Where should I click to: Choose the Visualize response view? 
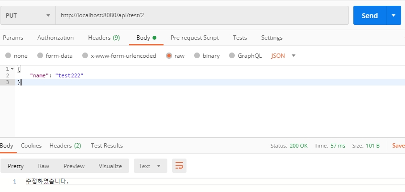[110, 166]
